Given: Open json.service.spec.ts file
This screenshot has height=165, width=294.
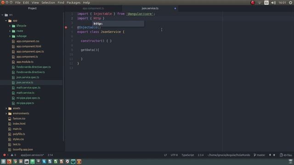Looking at the screenshot, I should coord(28,77).
